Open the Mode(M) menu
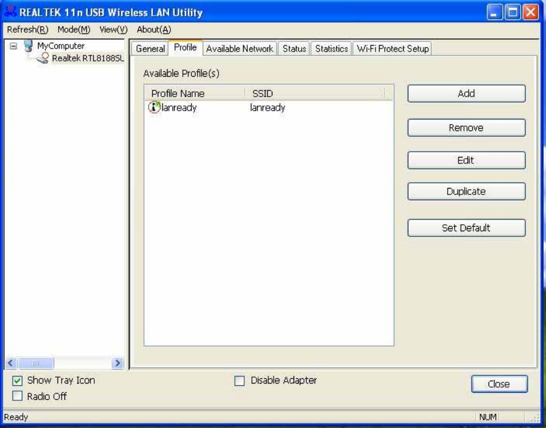This screenshot has width=546, height=428. click(x=74, y=30)
